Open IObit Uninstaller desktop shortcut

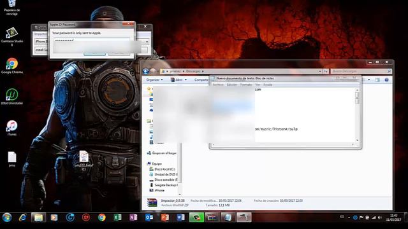tap(11, 97)
